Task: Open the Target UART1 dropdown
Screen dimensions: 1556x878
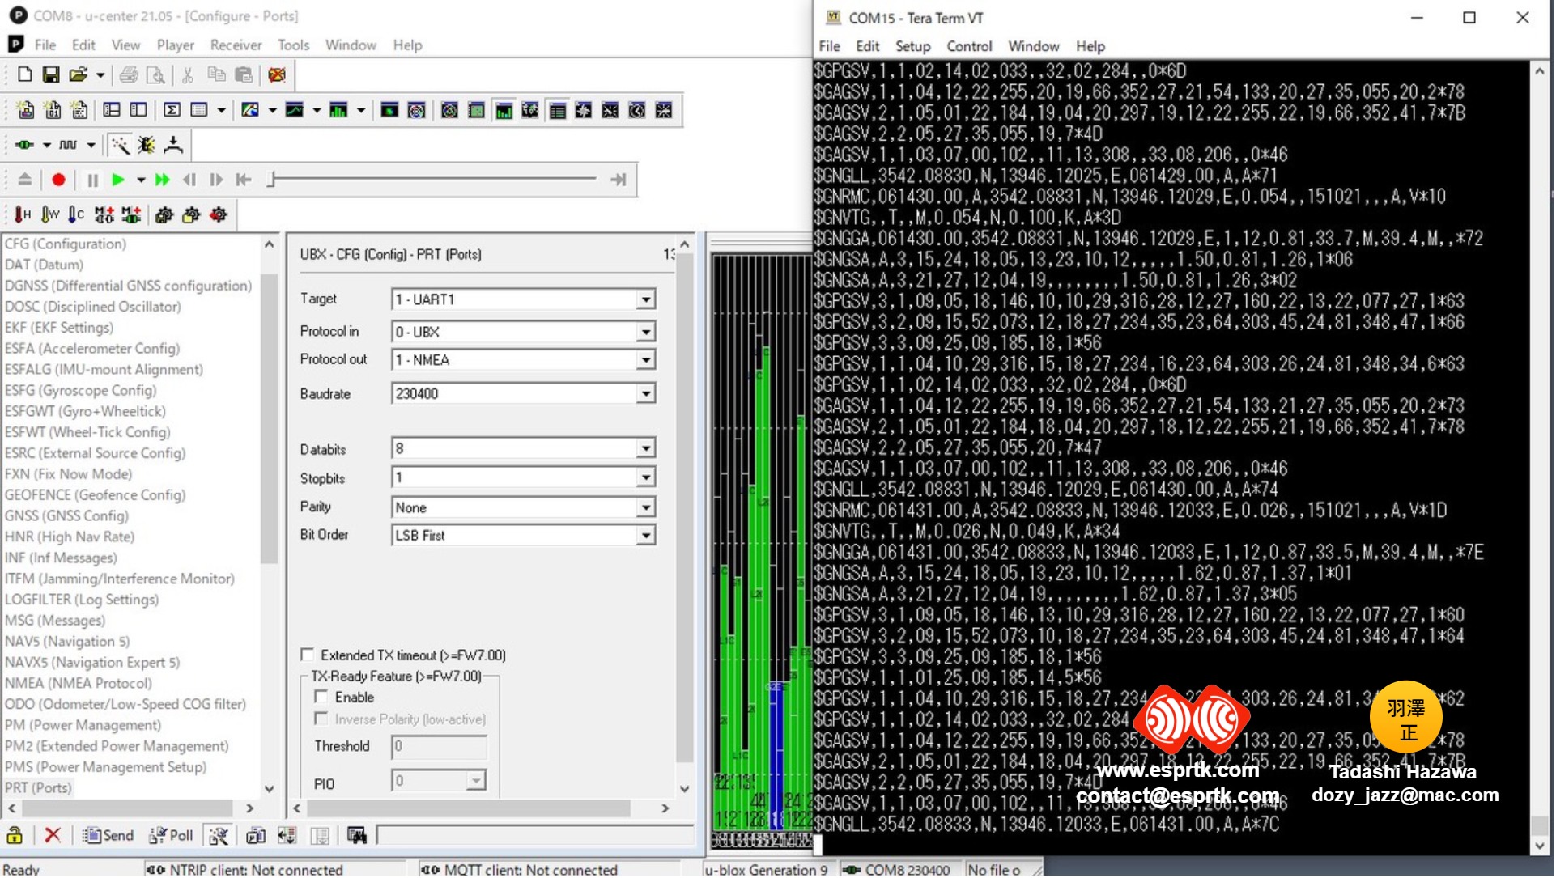Action: (x=645, y=299)
